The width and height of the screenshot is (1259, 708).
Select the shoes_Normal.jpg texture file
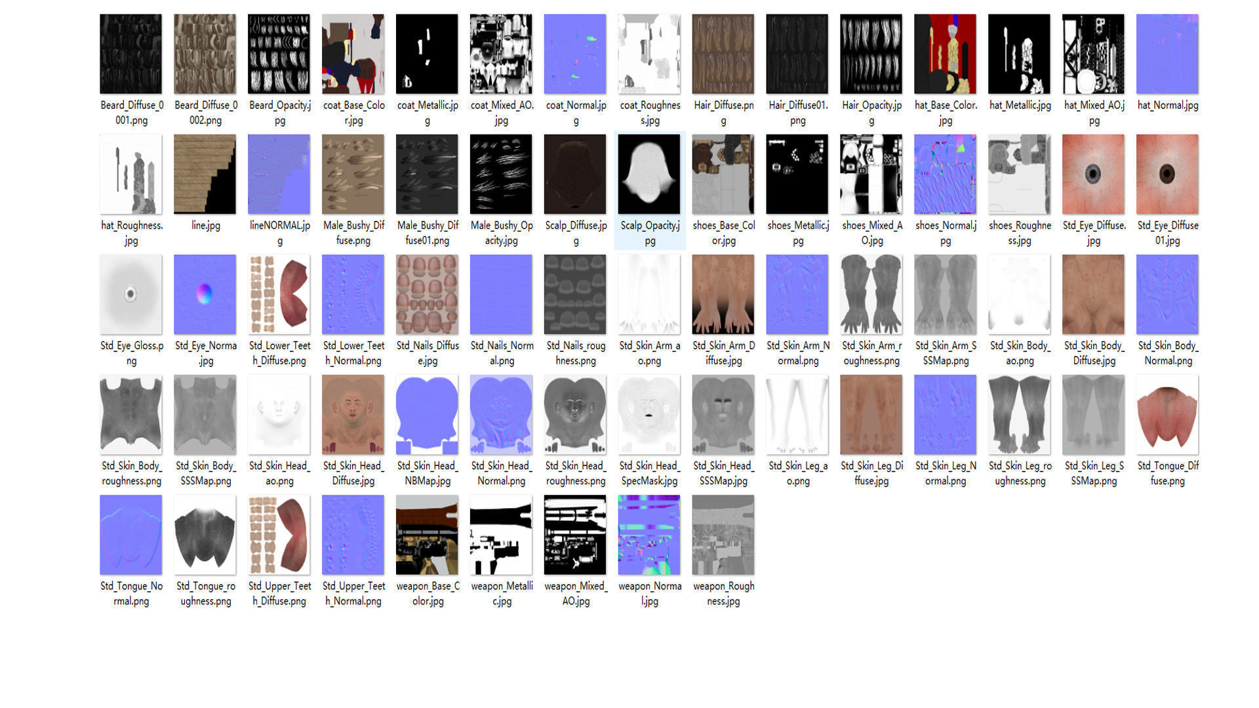[945, 174]
